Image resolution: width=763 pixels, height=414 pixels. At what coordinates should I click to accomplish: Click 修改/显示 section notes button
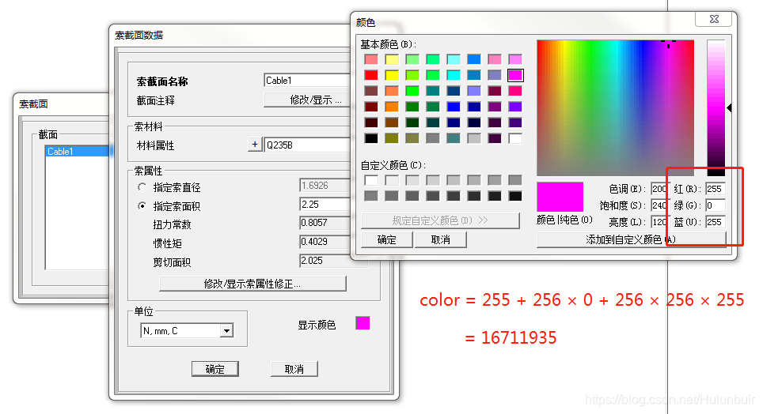(307, 100)
